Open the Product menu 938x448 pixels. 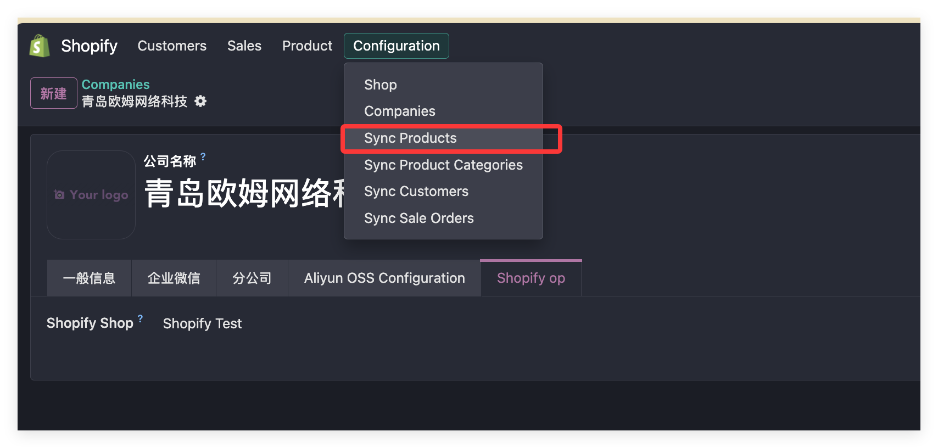[x=307, y=46]
